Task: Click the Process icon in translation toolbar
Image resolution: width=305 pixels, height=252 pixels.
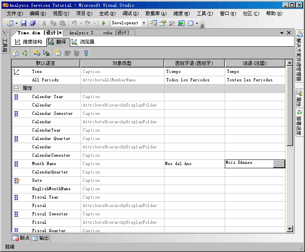Action: point(16,53)
